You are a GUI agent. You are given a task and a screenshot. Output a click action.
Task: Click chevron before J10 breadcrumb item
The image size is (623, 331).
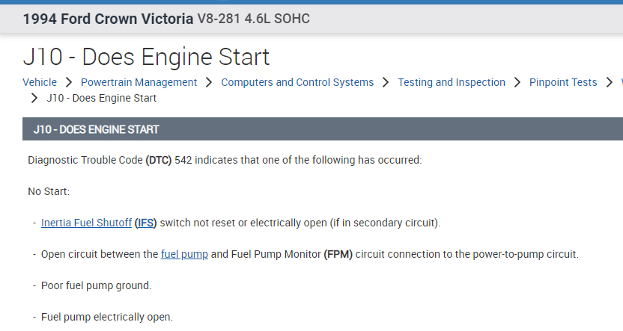coord(34,98)
